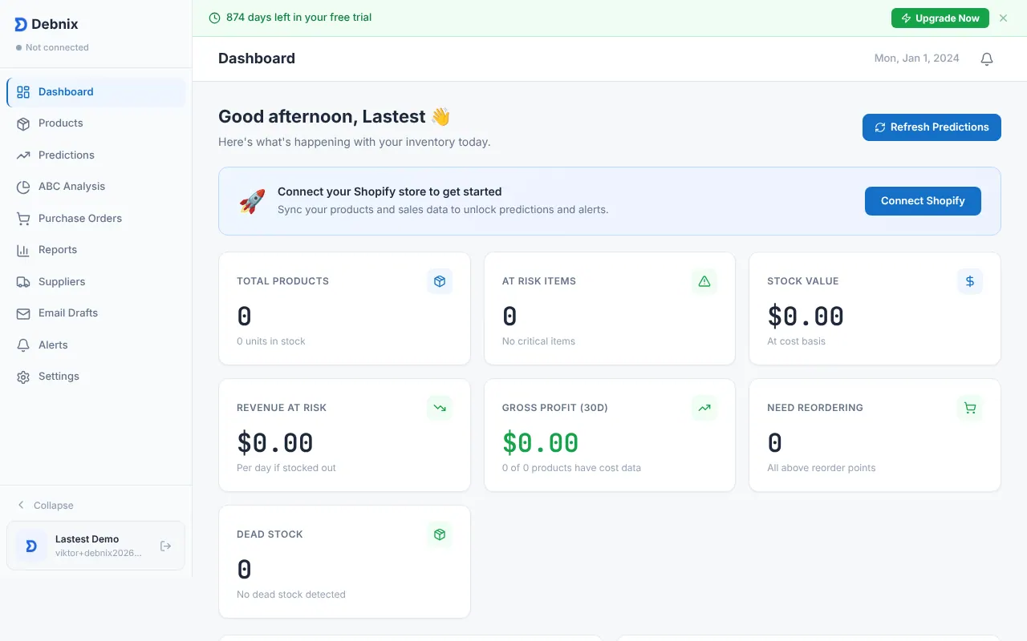Image resolution: width=1027 pixels, height=641 pixels.
Task: Click the Total Products cube icon
Action: pyautogui.click(x=440, y=281)
